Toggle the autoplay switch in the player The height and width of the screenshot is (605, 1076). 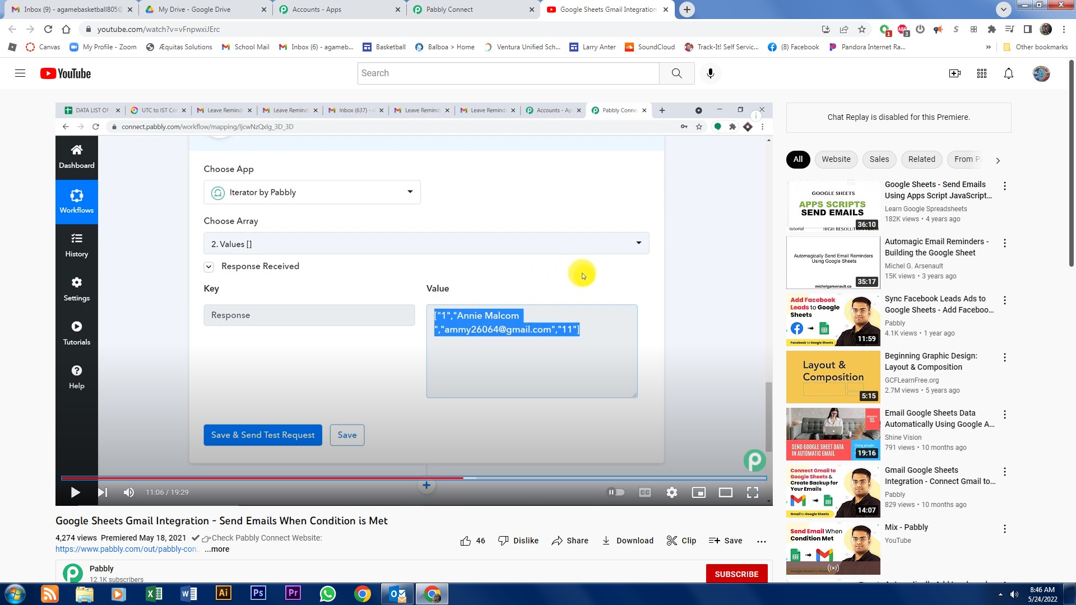616,492
